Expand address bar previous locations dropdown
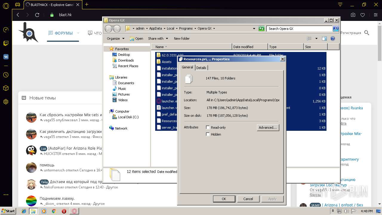The image size is (382, 215). [x=254, y=29]
